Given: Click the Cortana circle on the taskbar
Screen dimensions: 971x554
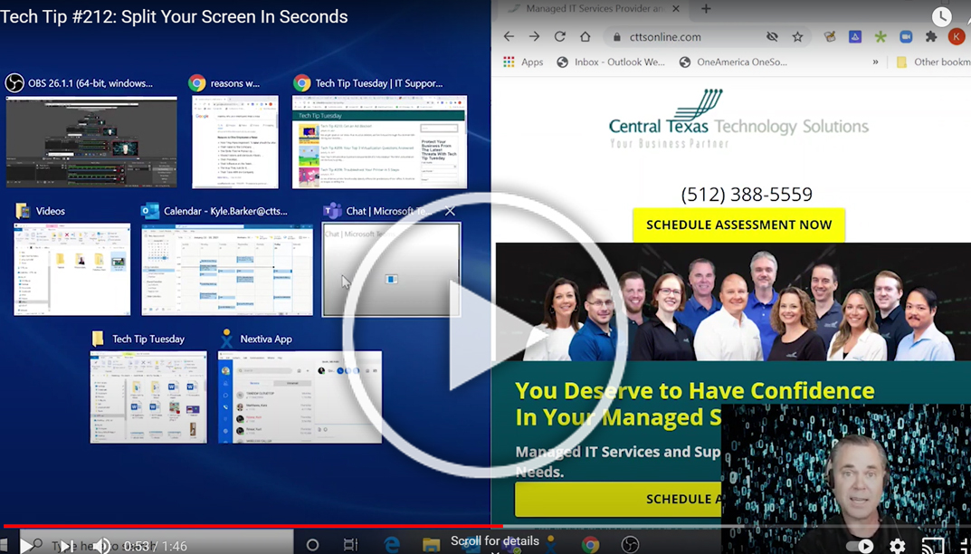Looking at the screenshot, I should pyautogui.click(x=312, y=545).
